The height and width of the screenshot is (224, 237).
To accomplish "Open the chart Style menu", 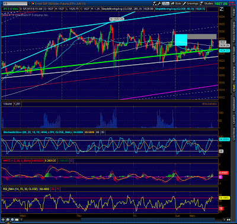I will (x=176, y=4).
